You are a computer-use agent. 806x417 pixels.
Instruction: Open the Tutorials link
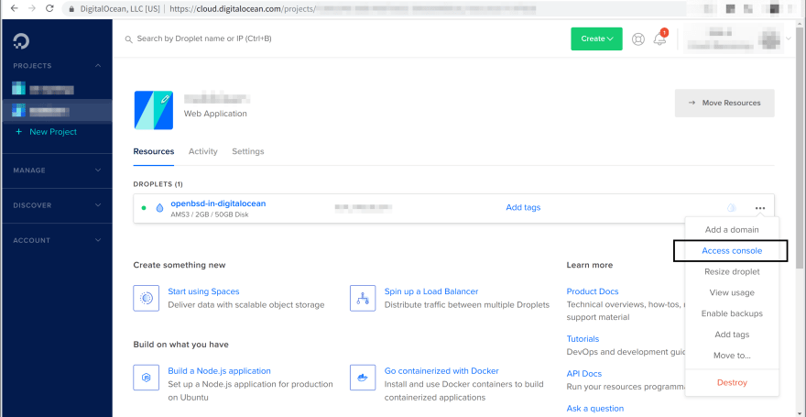[x=583, y=339]
